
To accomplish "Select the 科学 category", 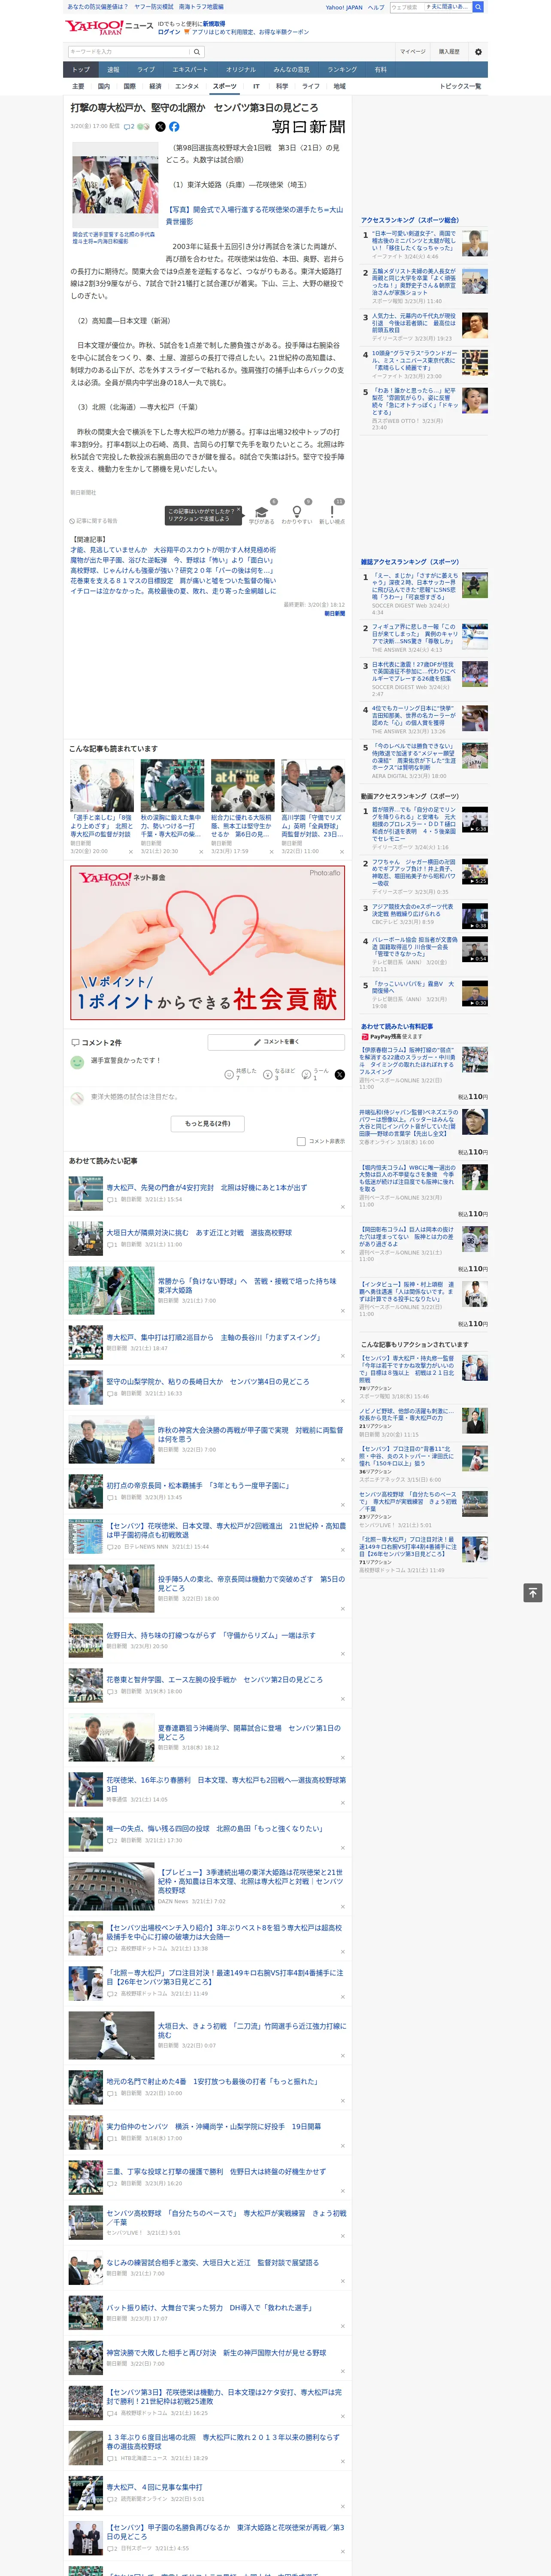I will coord(282,86).
